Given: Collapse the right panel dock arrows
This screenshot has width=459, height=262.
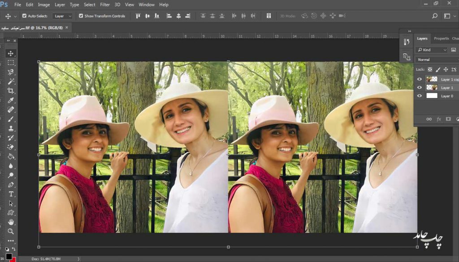Looking at the screenshot, I should [410, 31].
